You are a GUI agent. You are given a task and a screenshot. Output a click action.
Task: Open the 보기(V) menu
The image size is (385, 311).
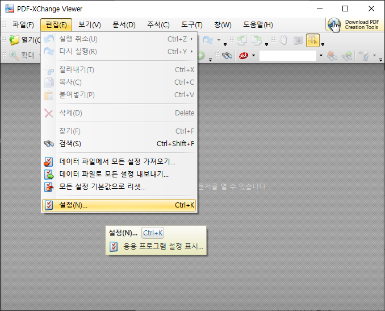(90, 25)
